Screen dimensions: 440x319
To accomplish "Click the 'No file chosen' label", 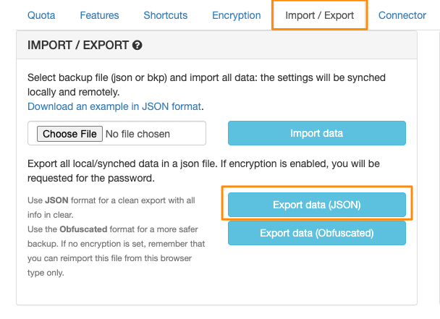I will pos(137,134).
